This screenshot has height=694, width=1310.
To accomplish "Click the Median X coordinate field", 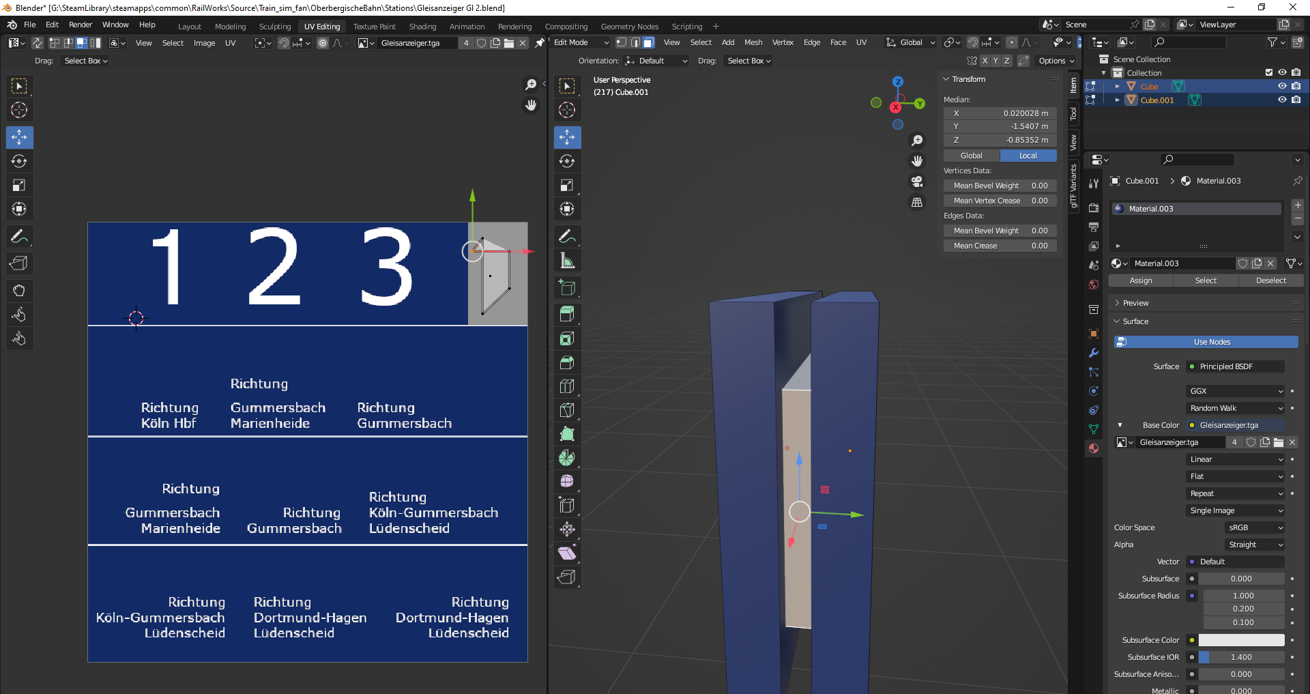I will click(1000, 113).
